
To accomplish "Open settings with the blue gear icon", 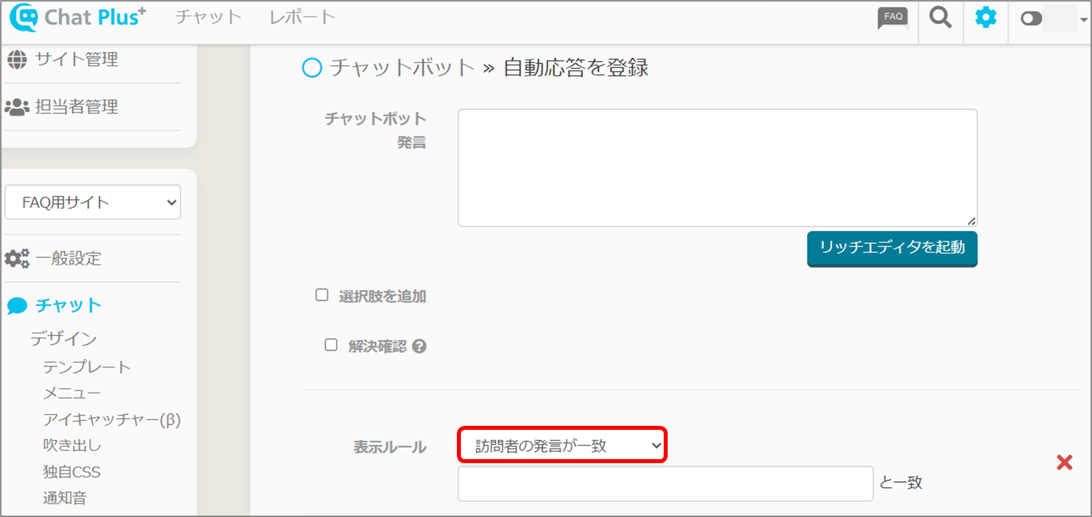I will pyautogui.click(x=986, y=18).
